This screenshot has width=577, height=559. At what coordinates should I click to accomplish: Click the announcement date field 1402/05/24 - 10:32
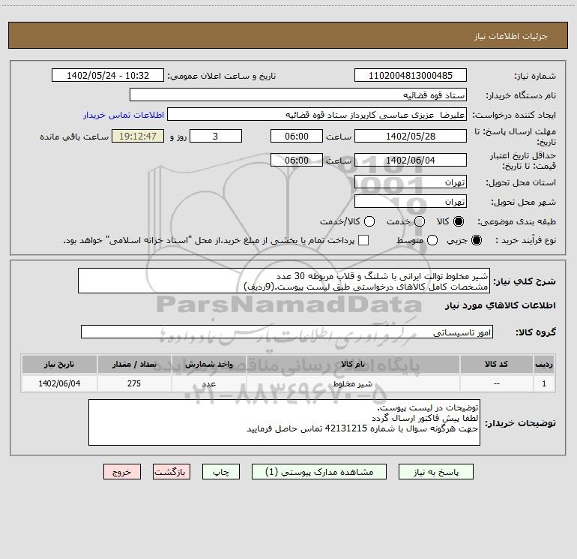[x=107, y=75]
